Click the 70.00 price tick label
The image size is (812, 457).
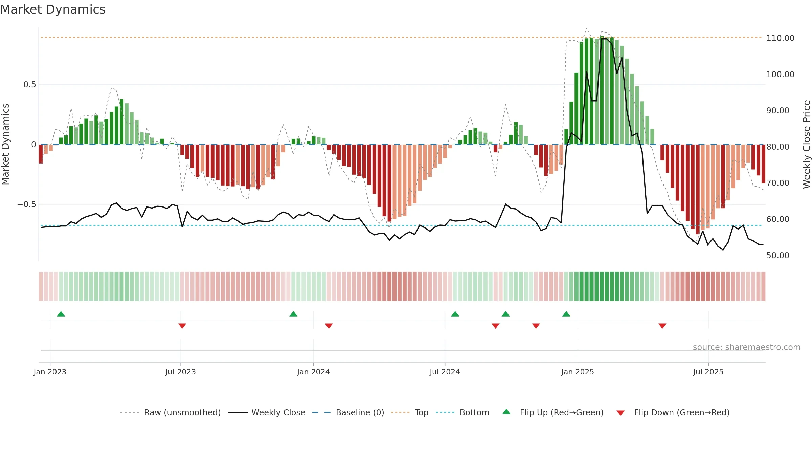pyautogui.click(x=778, y=183)
